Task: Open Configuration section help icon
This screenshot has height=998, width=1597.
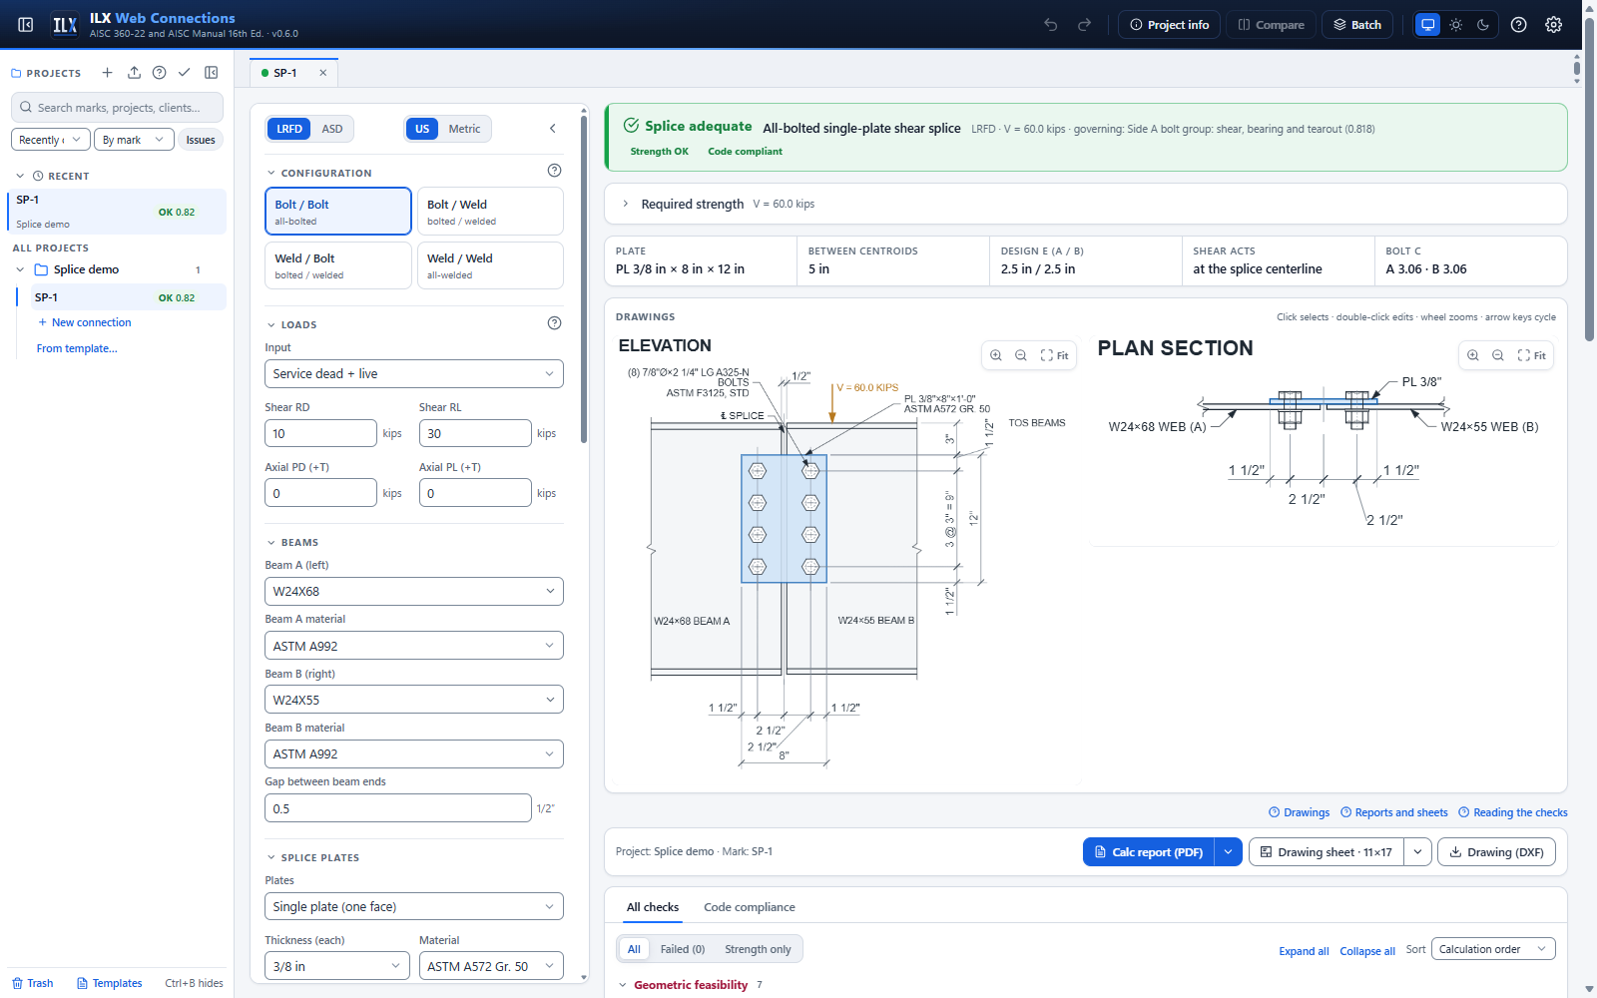Action: coord(555,171)
